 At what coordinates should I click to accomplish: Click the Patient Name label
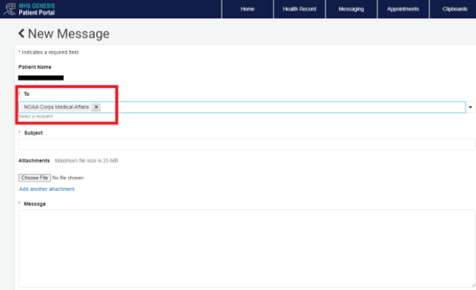[x=35, y=67]
